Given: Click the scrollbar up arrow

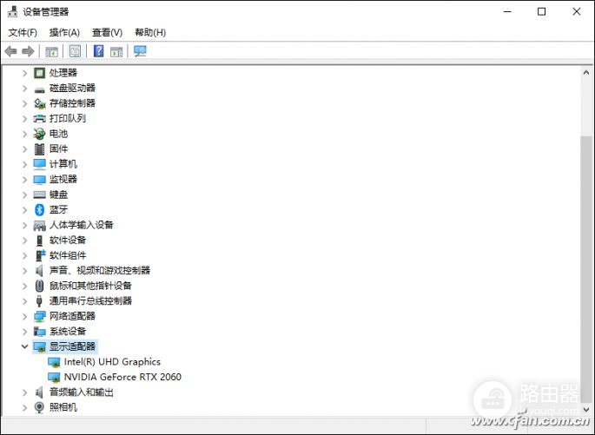Looking at the screenshot, I should click(586, 72).
